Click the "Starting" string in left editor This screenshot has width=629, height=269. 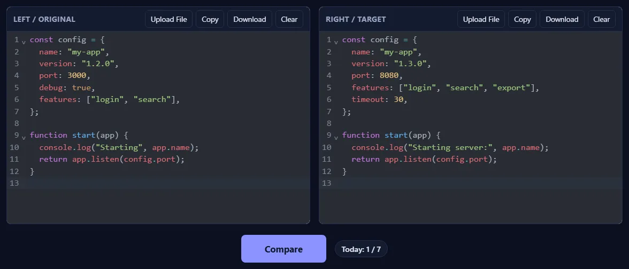point(119,147)
